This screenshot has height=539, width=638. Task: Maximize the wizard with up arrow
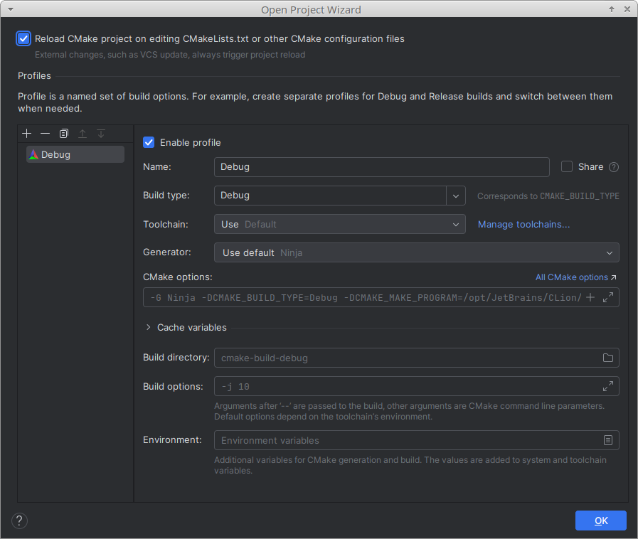[612, 9]
